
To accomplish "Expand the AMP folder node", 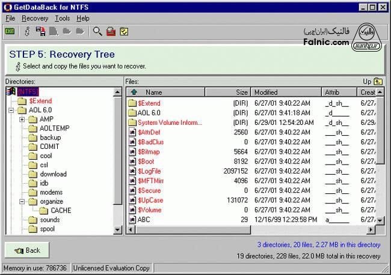I will 22,119.
